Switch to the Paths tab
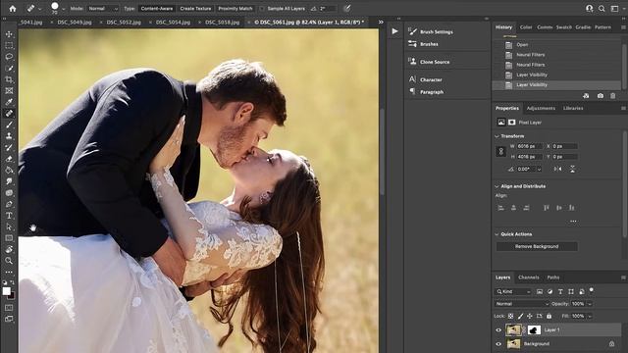628x353 pixels. coord(553,277)
